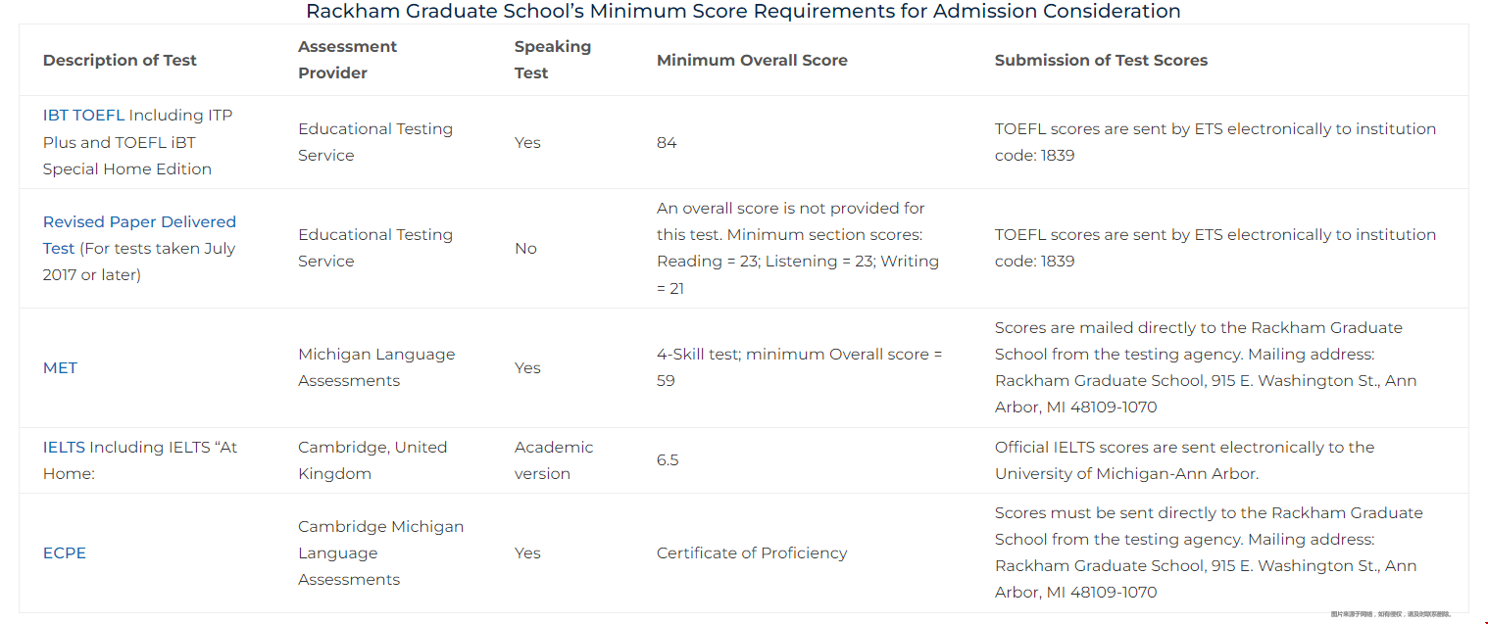The image size is (1488, 624).
Task: Click the Michigan Language Assessments provider cell
Action: tap(376, 367)
